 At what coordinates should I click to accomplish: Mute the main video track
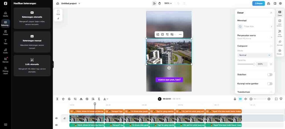56,118
